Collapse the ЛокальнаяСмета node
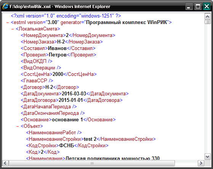 pyautogui.click(x=13, y=29)
